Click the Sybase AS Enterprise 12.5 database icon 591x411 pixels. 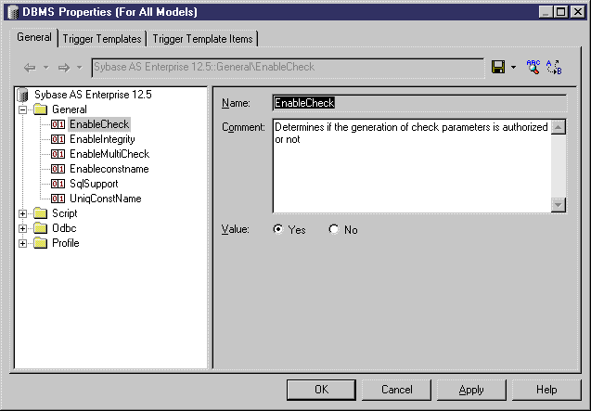click(x=22, y=95)
